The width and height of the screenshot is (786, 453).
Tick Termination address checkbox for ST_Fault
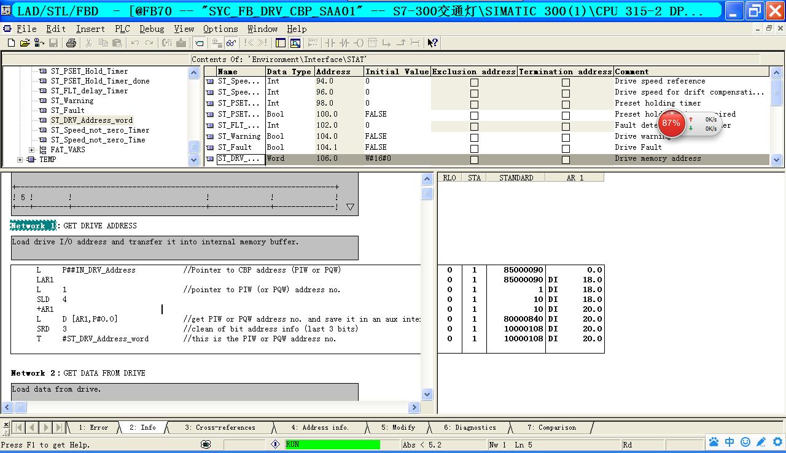(566, 149)
